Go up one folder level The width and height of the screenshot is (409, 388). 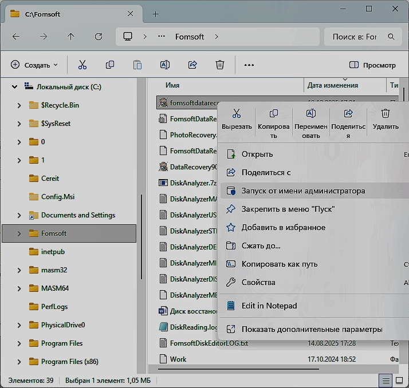[70, 37]
